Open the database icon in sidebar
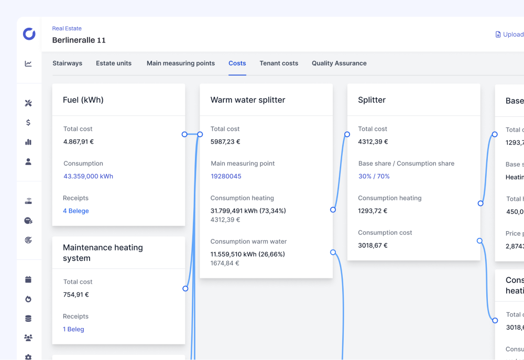 28,318
